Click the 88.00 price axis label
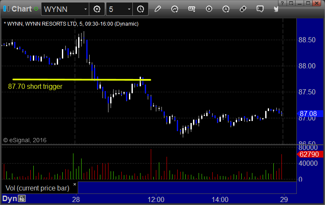Viewport: 325px width, 205px height. (307, 66)
